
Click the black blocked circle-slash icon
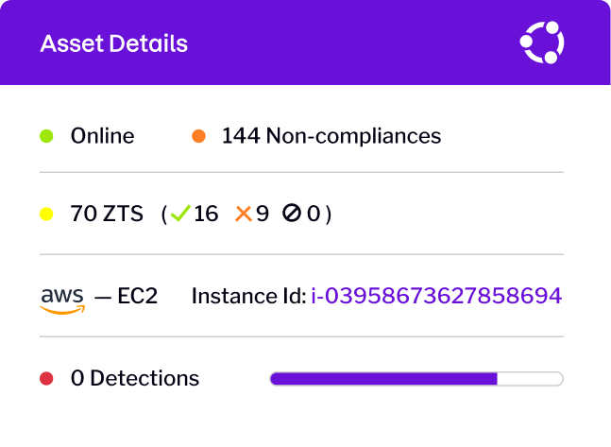(291, 215)
